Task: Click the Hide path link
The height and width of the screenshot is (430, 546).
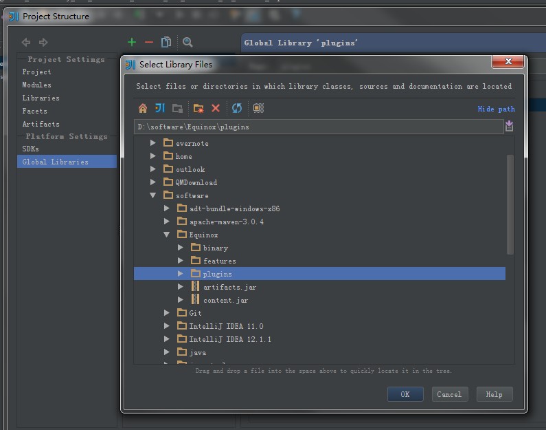Action: pyautogui.click(x=496, y=109)
